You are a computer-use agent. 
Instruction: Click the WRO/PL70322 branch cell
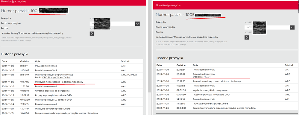coord(129,74)
